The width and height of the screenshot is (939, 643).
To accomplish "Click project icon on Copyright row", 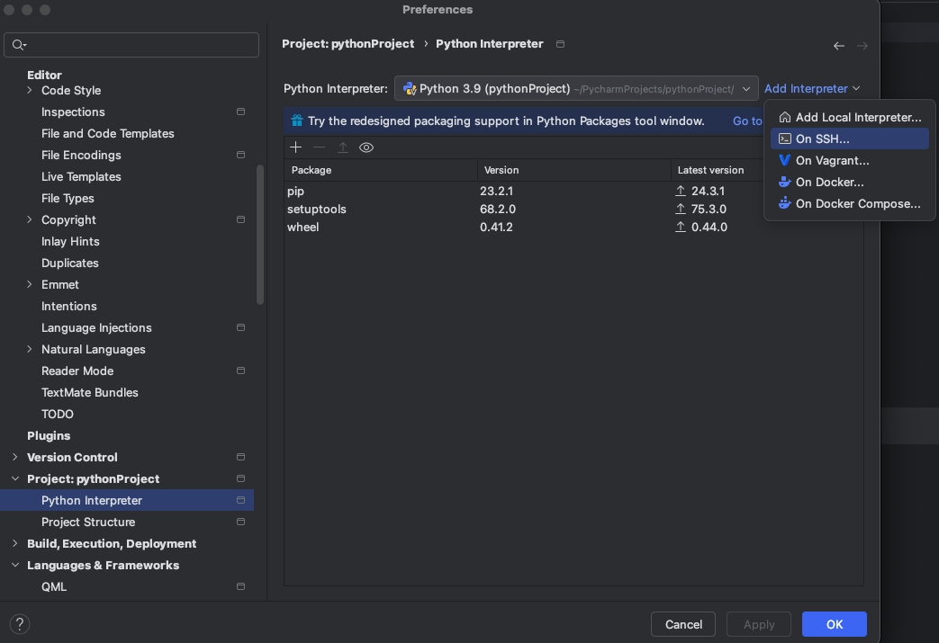I will (240, 219).
